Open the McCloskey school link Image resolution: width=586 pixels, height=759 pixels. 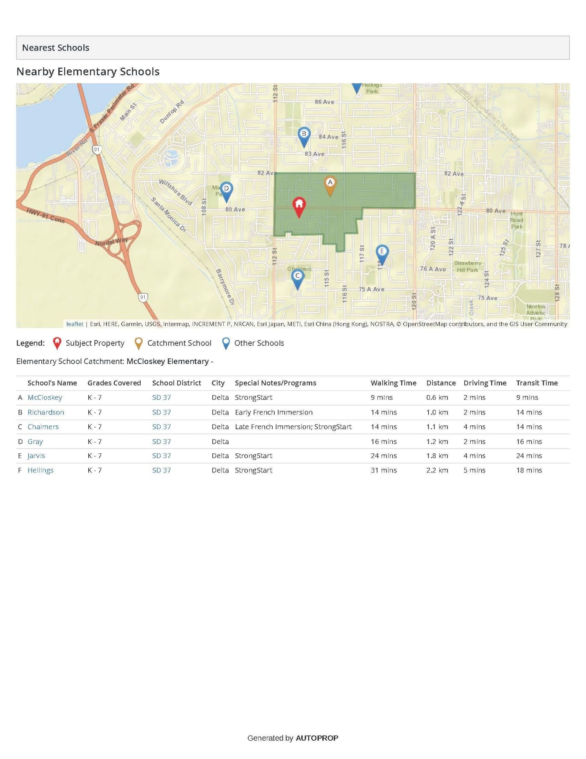[x=45, y=397]
